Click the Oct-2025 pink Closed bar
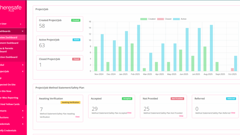The width and height of the screenshot is (240, 135). click(232, 69)
